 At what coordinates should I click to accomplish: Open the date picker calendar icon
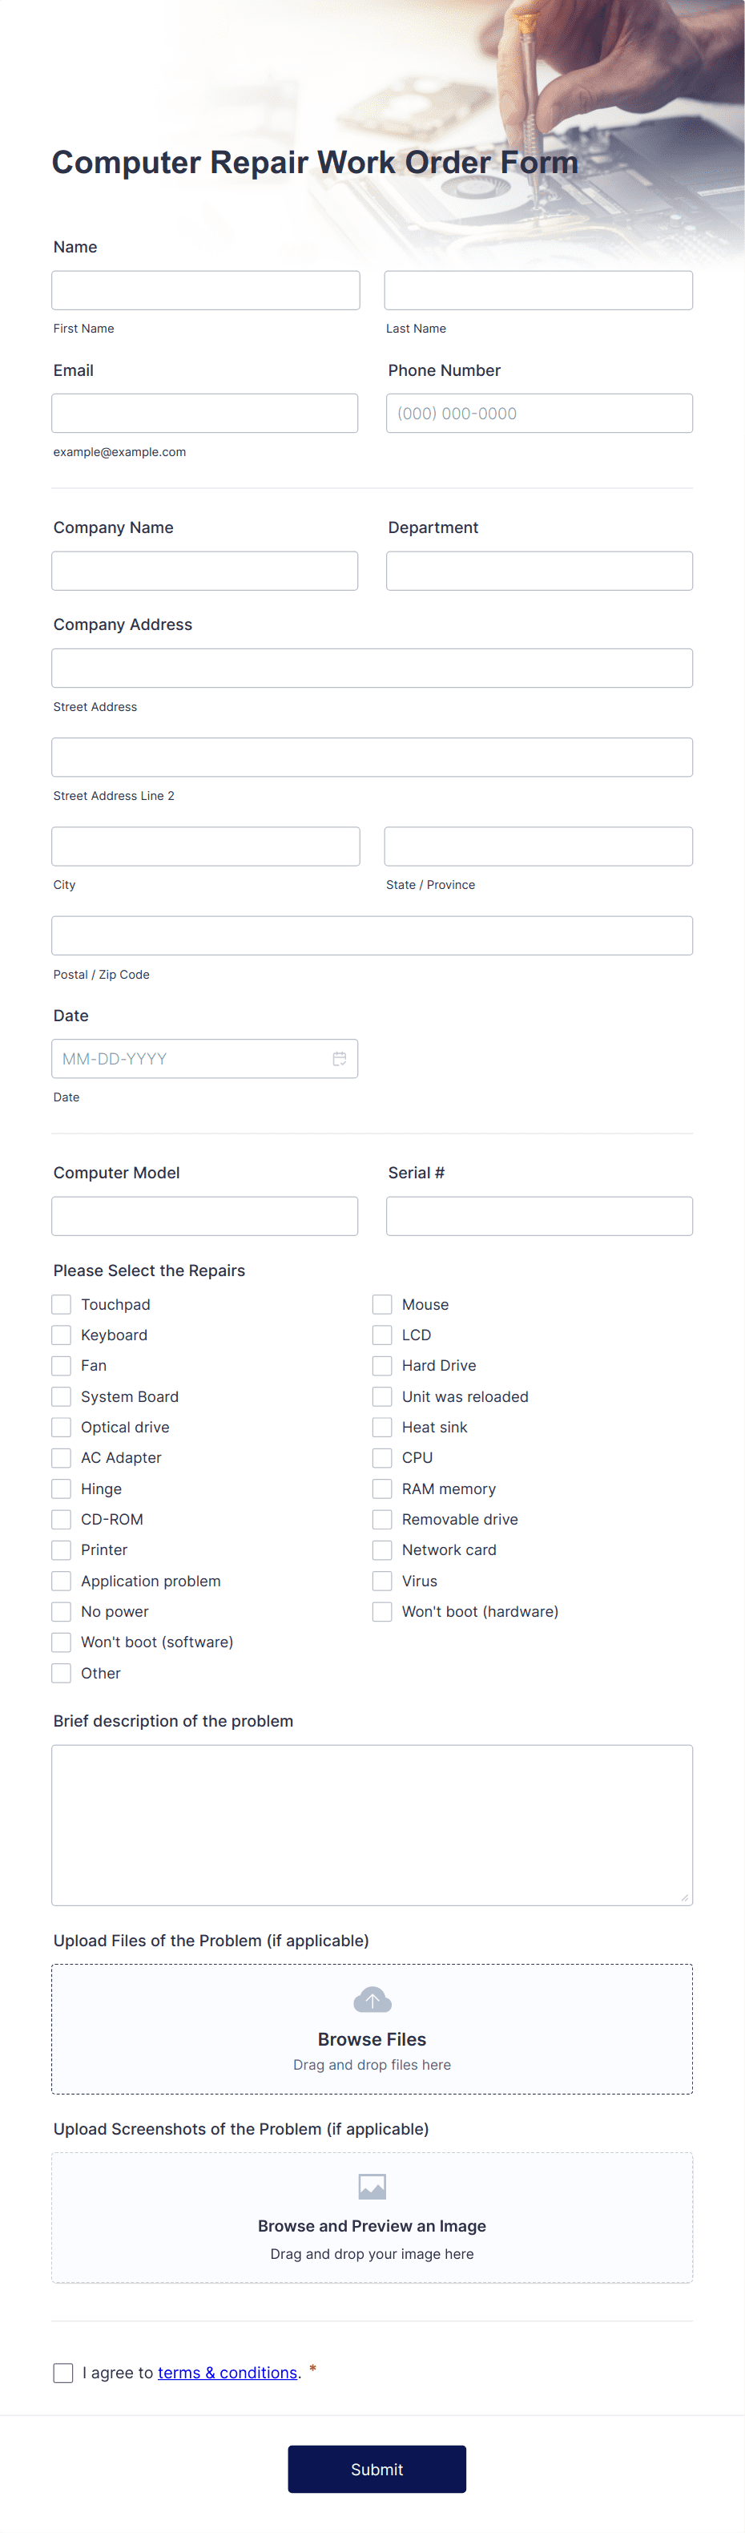(339, 1059)
